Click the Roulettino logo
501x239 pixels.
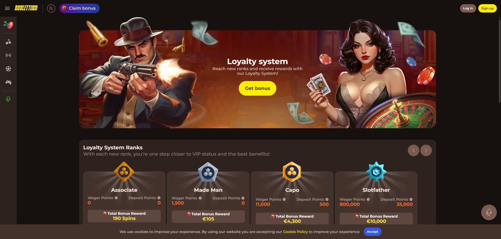[26, 8]
